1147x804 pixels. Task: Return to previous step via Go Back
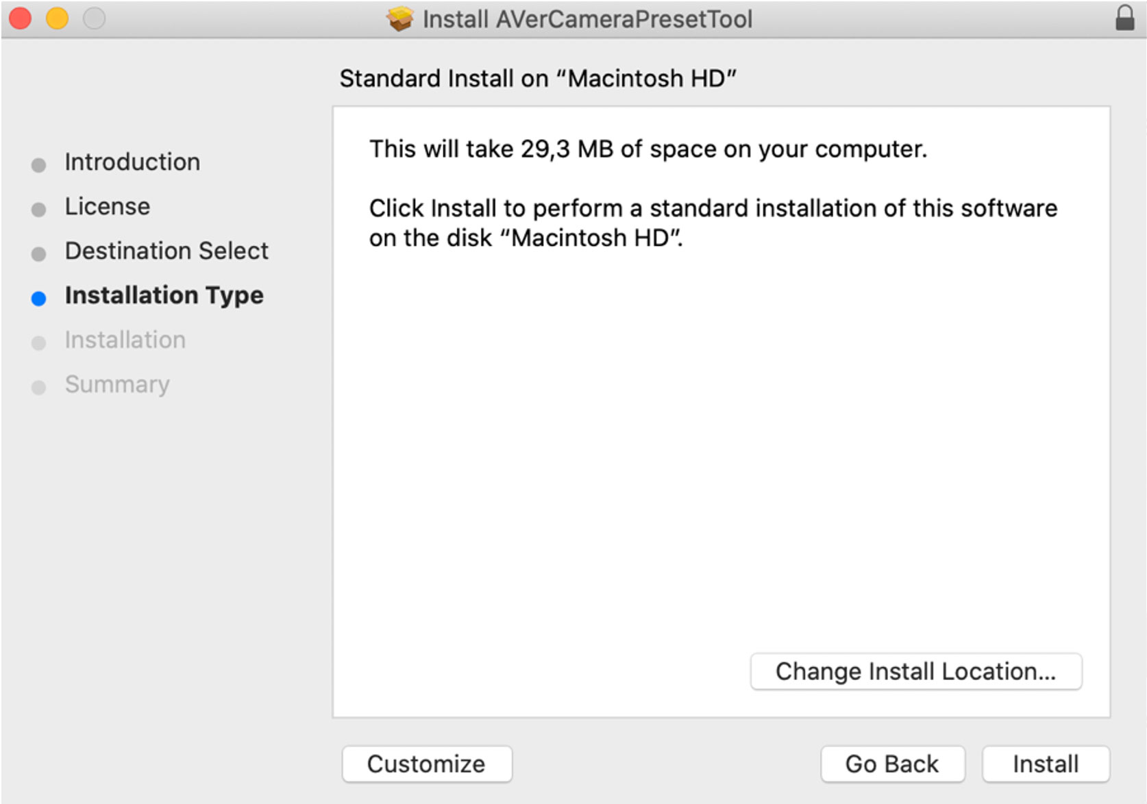pos(893,764)
